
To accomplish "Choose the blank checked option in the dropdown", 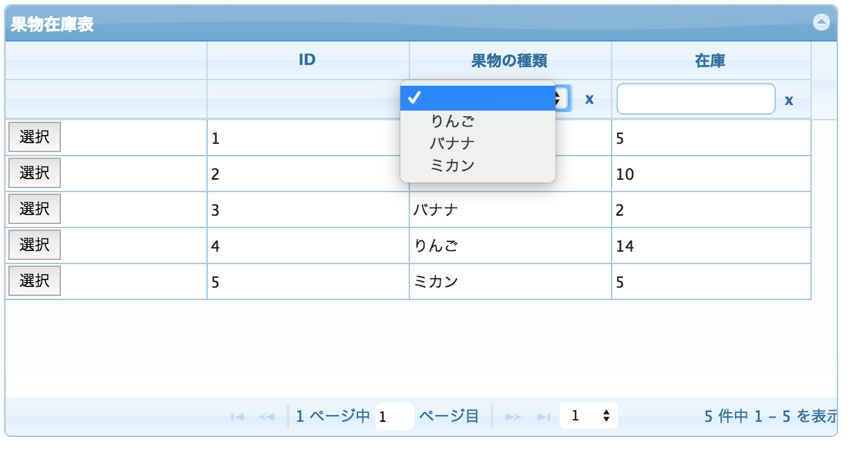I will tap(478, 98).
